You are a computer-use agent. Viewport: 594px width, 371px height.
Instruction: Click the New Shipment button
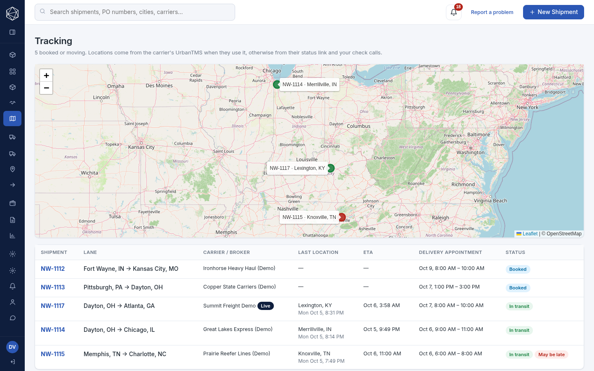(554, 12)
